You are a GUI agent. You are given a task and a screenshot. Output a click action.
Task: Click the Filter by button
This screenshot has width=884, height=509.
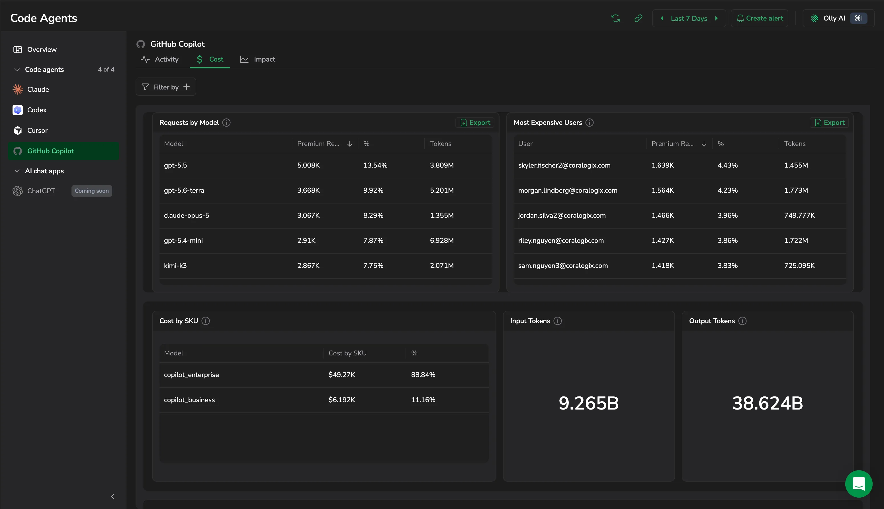[165, 87]
